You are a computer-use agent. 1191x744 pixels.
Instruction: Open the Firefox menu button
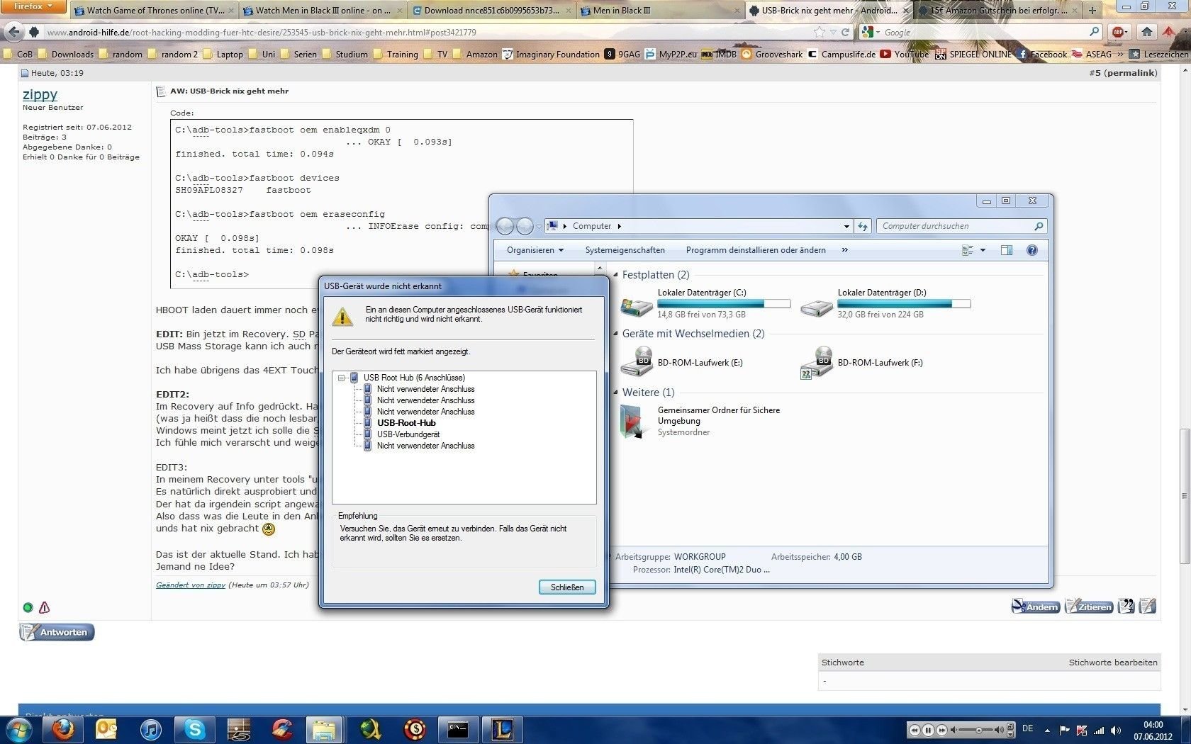pyautogui.click(x=33, y=6)
